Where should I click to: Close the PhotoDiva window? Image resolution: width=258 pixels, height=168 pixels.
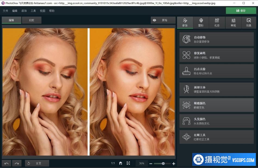(x=253, y=3)
